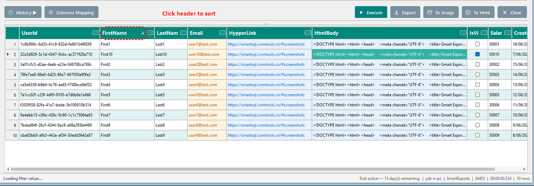The image size is (534, 186).
Task: Open the FirstName column filter icon
Action: [x=150, y=33]
